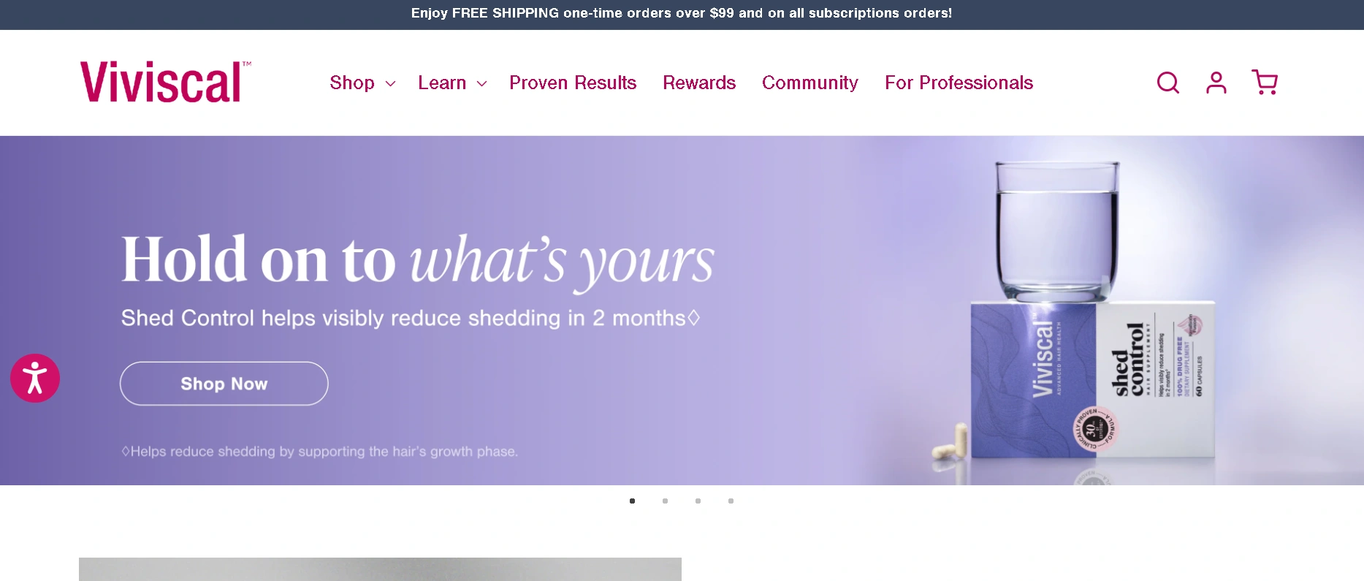Open the shopping cart icon

(1265, 83)
